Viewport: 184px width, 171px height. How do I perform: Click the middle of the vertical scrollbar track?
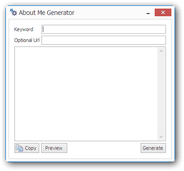161,94
